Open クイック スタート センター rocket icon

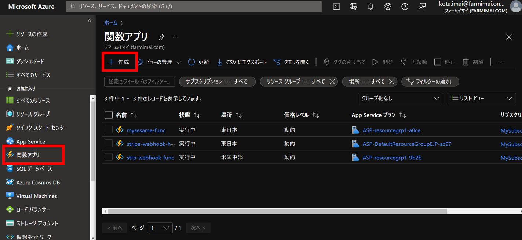10,128
